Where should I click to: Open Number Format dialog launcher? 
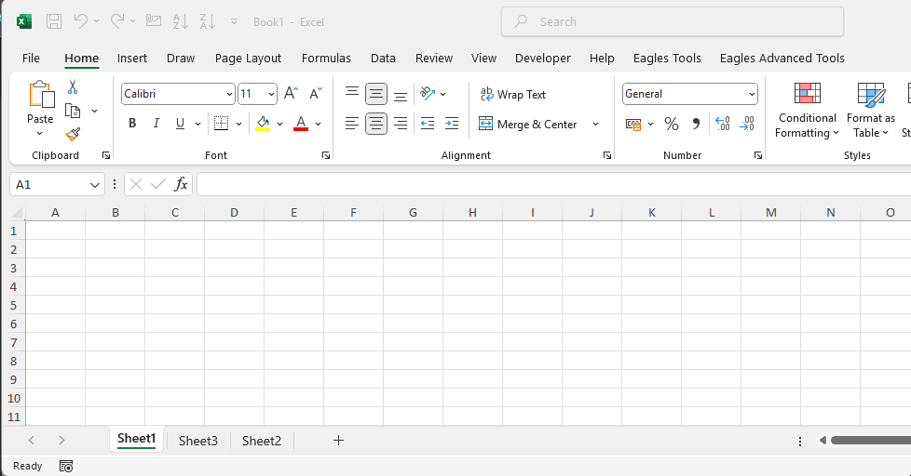pyautogui.click(x=758, y=155)
